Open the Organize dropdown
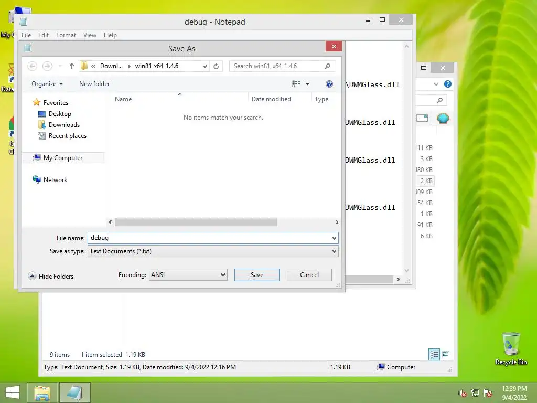 (x=47, y=84)
